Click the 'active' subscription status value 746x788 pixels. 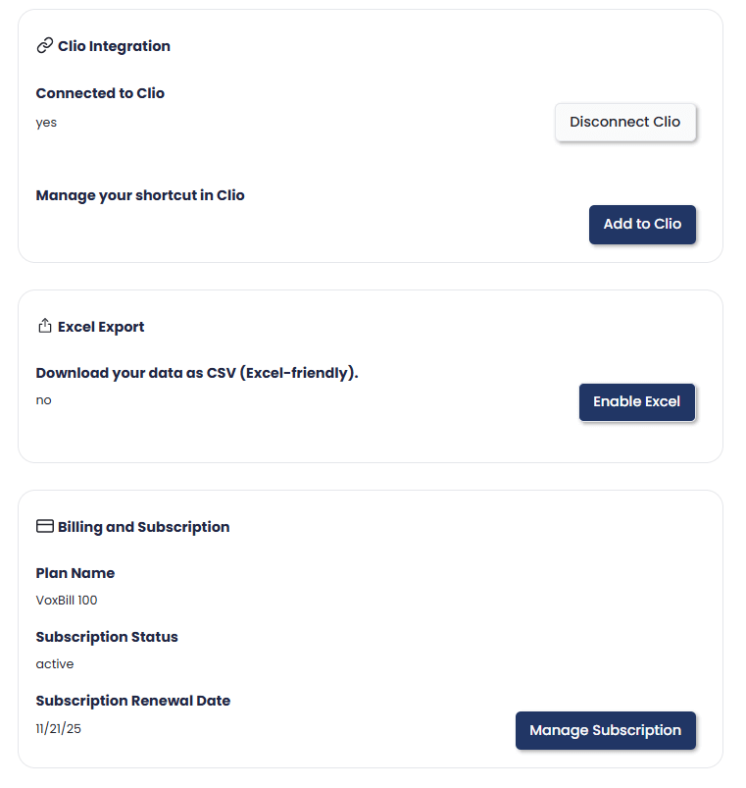pyautogui.click(x=55, y=664)
